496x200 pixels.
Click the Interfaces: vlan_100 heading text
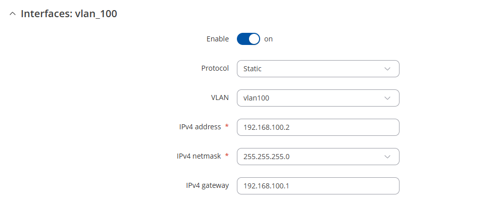coord(69,14)
